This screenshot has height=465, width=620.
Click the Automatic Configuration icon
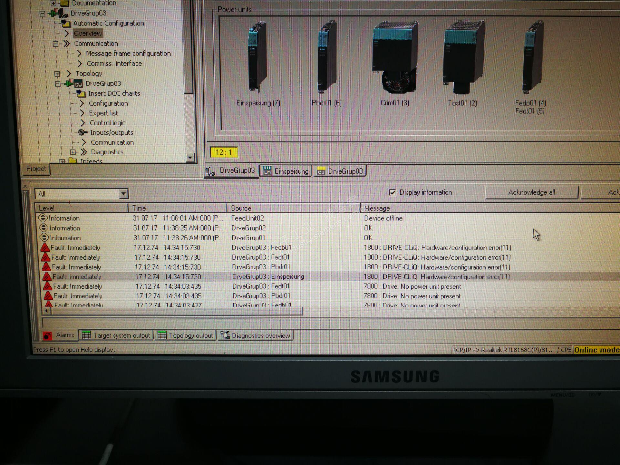click(x=66, y=23)
